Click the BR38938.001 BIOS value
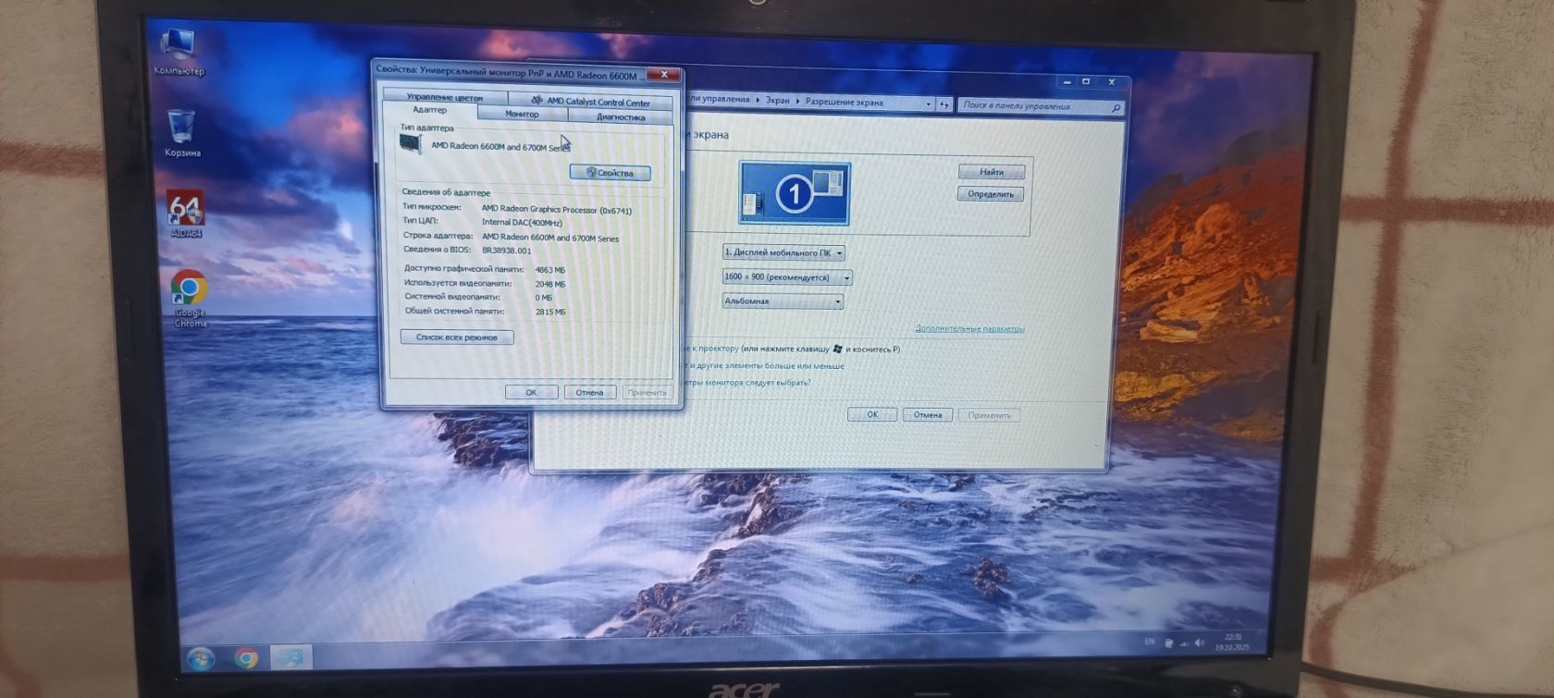This screenshot has height=698, width=1554. (506, 251)
